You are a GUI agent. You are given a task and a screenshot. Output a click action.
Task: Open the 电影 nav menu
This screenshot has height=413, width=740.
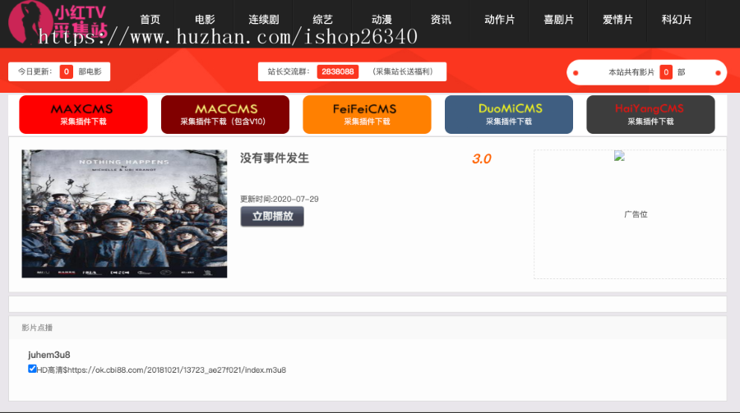point(205,20)
